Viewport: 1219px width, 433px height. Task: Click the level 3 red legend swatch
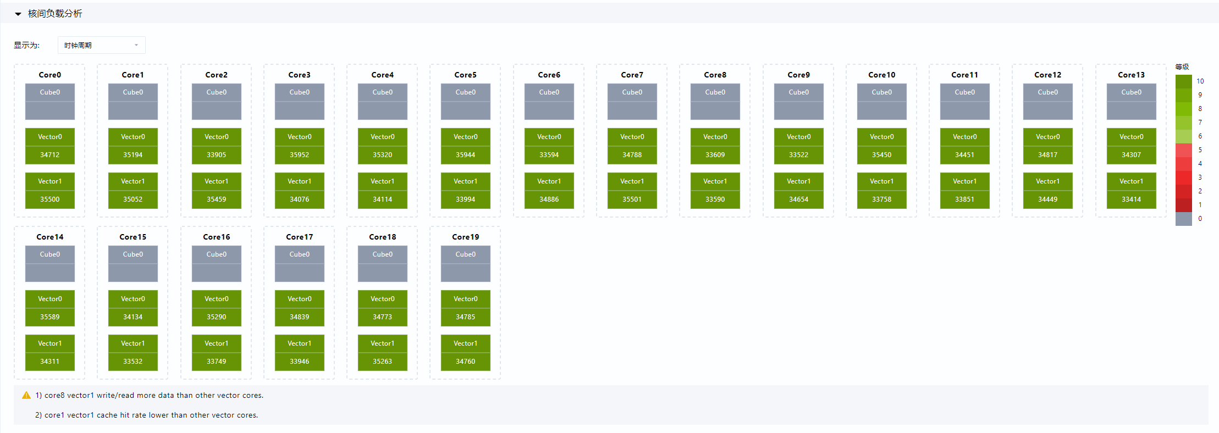(x=1183, y=177)
